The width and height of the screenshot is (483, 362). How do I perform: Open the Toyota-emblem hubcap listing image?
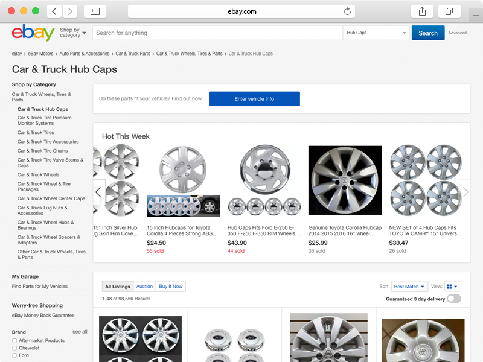pos(423,340)
